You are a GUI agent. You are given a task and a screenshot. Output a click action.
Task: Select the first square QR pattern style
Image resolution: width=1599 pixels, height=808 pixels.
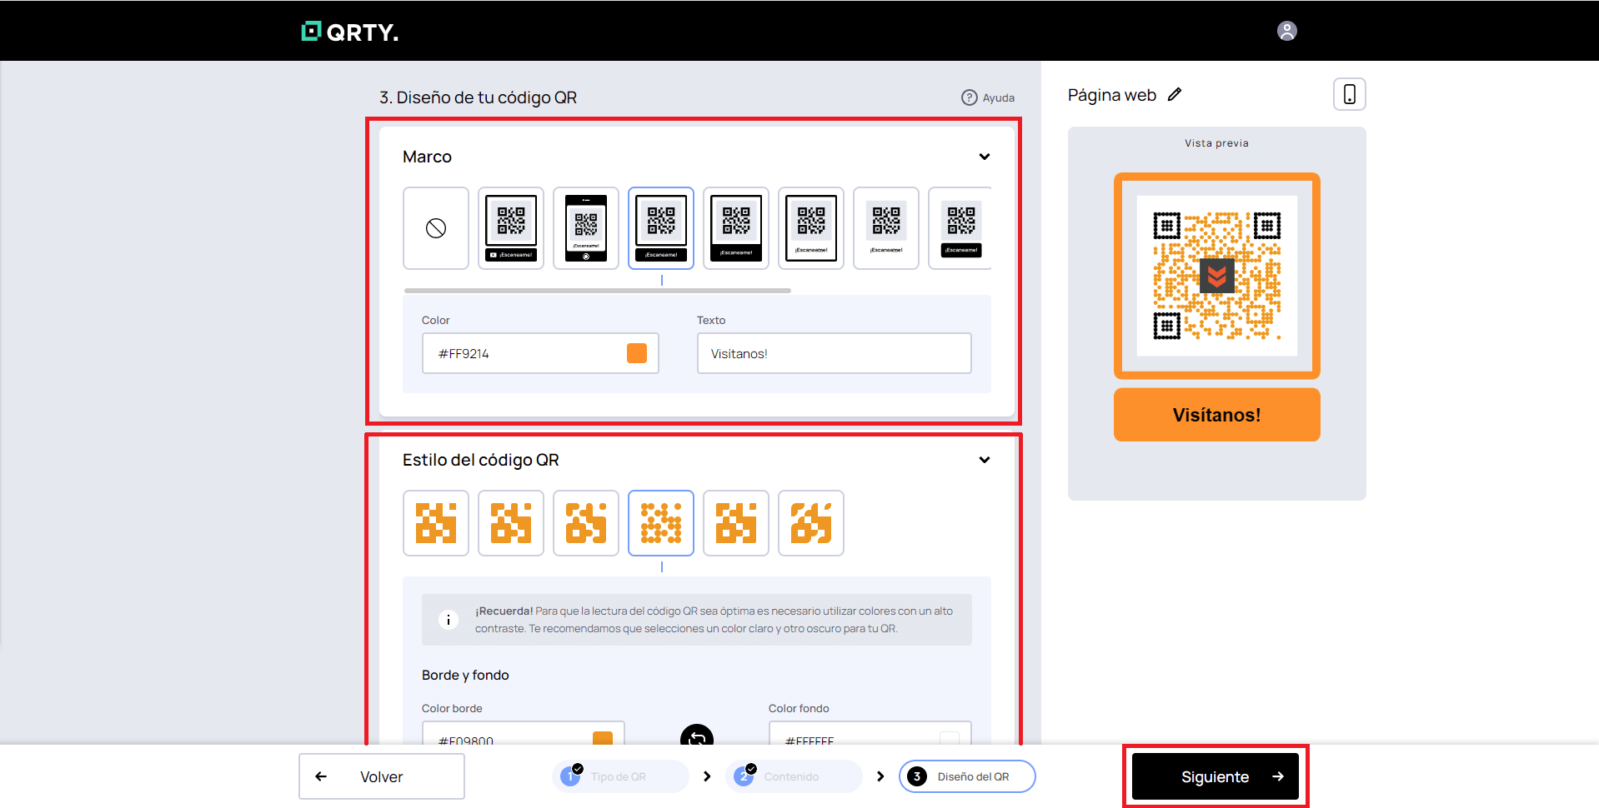click(x=436, y=523)
